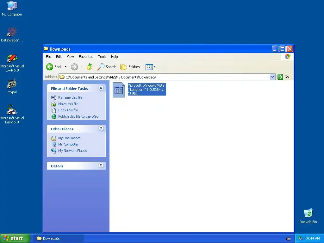Go to My Network Places link
Screen dimensions: 324x243
coord(72,151)
